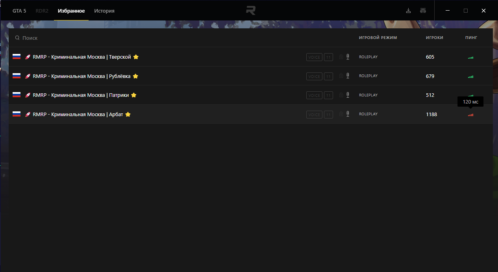Click the VOICE badge on the Рублёвка row
This screenshot has width=498, height=272.
[314, 76]
